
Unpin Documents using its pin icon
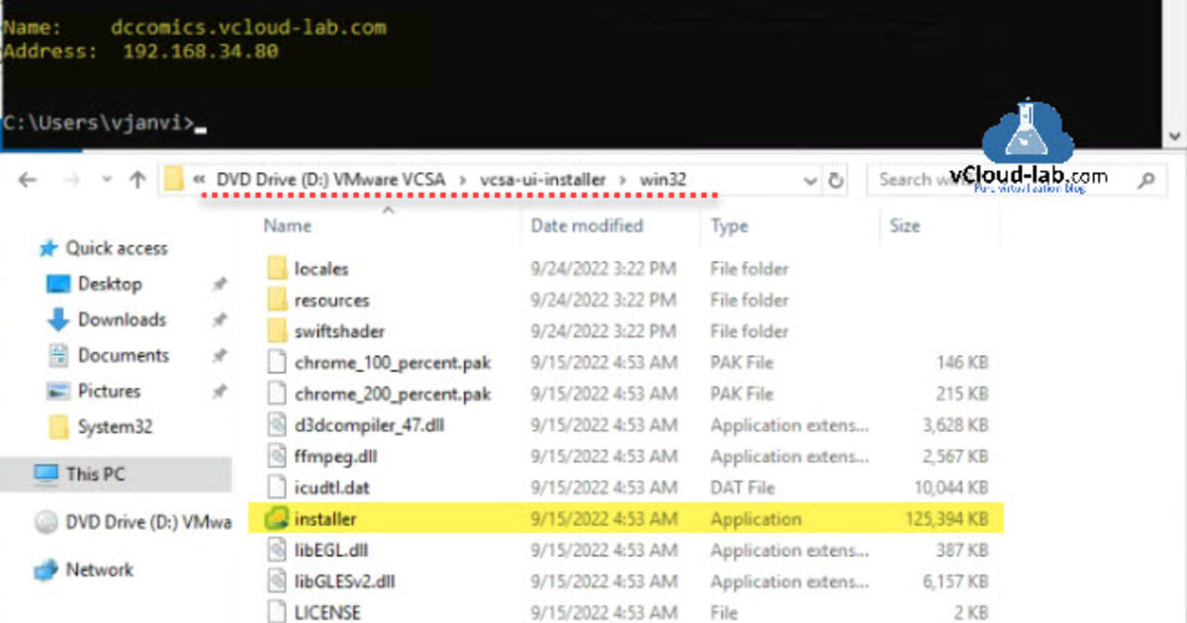click(220, 356)
